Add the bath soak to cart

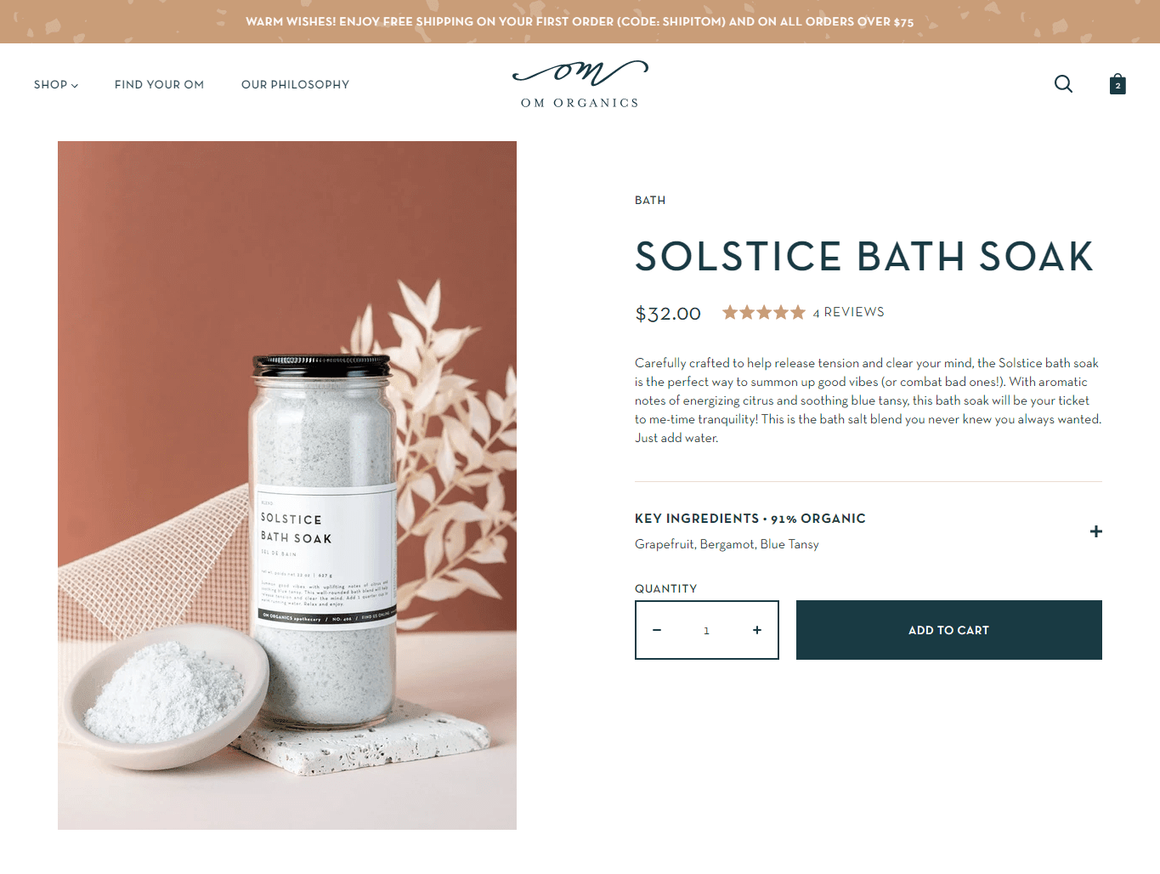point(949,630)
